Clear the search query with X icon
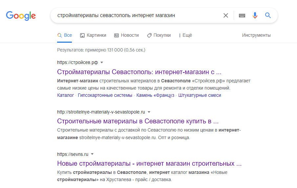This screenshot has width=297, height=188. [226, 15]
